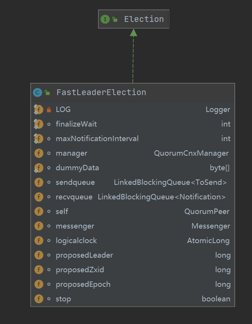
Task: Select the FastLeaderElection class title
Action: [101, 92]
